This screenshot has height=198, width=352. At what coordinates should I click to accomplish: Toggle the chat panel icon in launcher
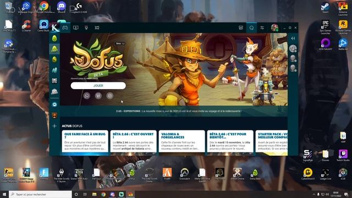click(x=251, y=28)
